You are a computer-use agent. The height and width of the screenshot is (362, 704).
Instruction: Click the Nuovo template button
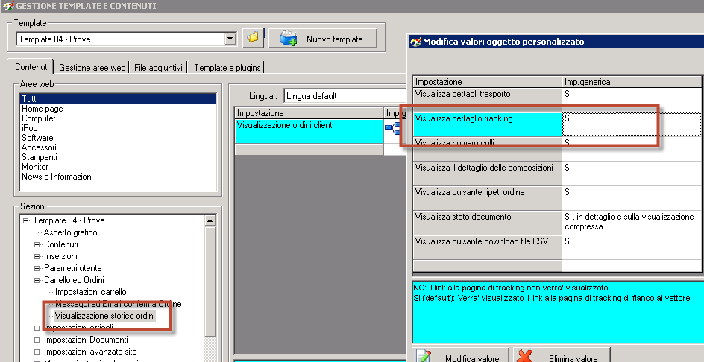point(323,39)
